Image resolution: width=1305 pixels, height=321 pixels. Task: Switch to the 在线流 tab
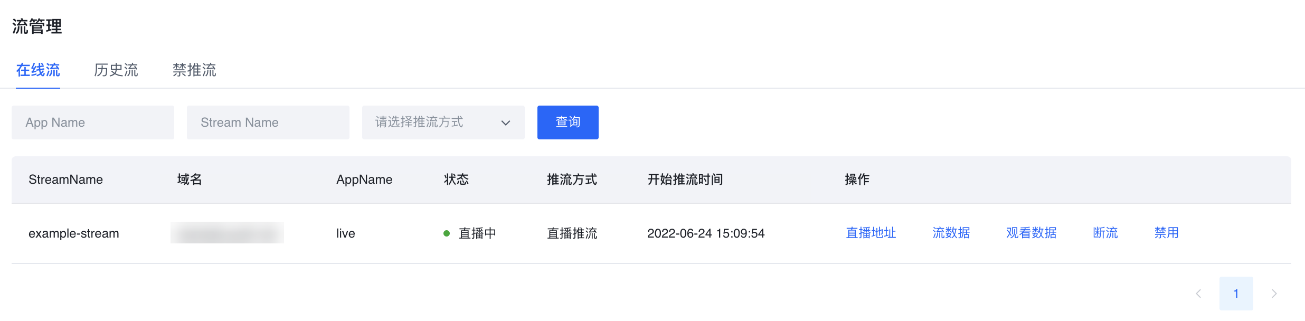click(x=38, y=70)
